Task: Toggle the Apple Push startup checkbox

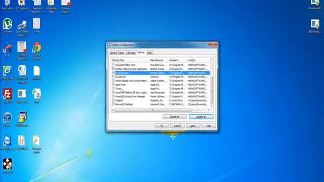Action: [x=113, y=84]
